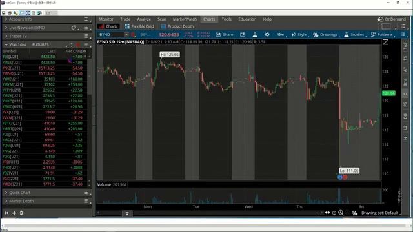Open the Style dropdown menu
413x232 pixels.
click(299, 34)
